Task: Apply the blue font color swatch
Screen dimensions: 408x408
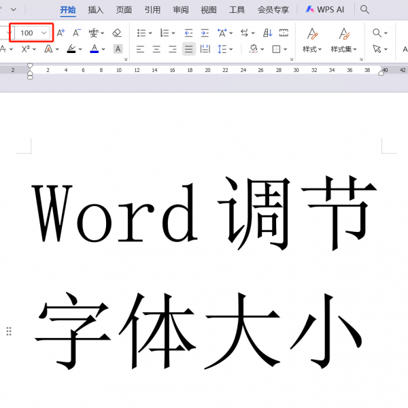Action: point(94,49)
